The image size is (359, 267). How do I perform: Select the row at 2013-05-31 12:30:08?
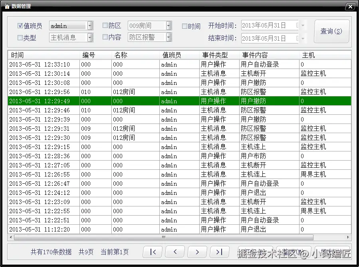click(180, 82)
